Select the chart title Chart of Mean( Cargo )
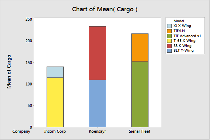The image size is (210, 140). pos(105,9)
